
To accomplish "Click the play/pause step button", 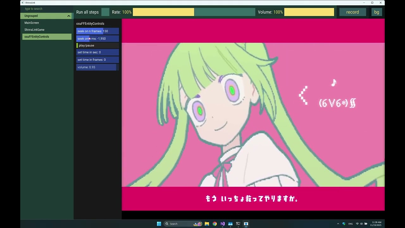I will pyautogui.click(x=97, y=46).
